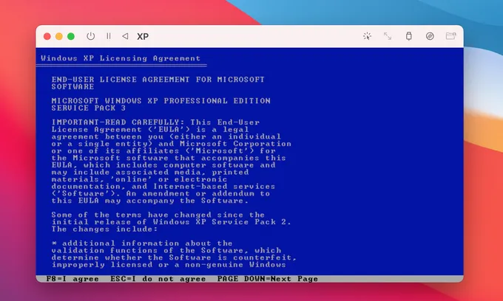Click '* additional information about the' line

pyautogui.click(x=142, y=243)
